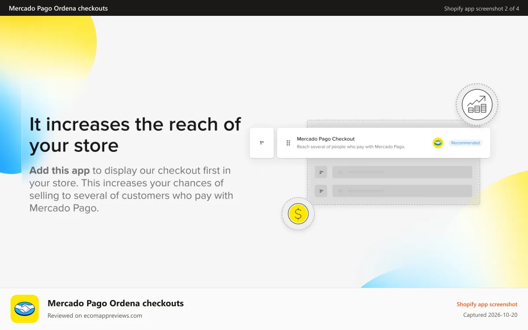The image size is (528, 330).
Task: Click the Mercado Pago Checkout title text
Action: tap(326, 139)
